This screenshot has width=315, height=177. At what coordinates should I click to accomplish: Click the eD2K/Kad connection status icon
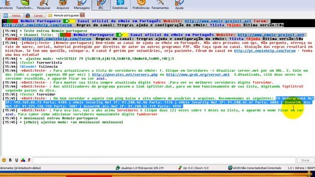coord(230,168)
